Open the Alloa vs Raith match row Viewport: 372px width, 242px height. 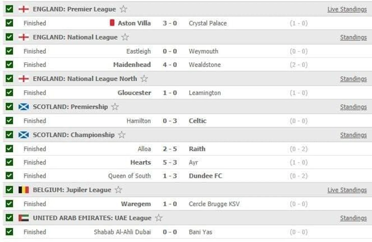pyautogui.click(x=187, y=149)
